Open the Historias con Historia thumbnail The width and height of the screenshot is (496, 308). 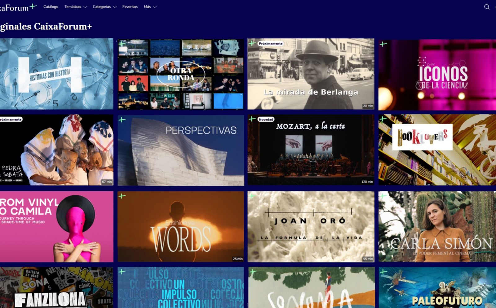(x=56, y=74)
